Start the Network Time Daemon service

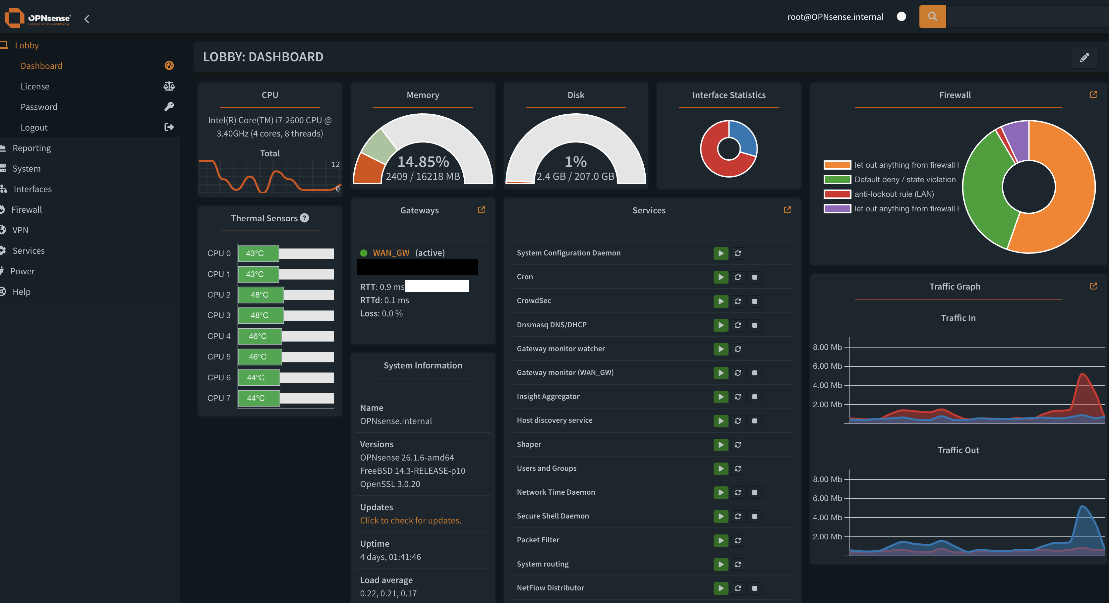pyautogui.click(x=721, y=492)
